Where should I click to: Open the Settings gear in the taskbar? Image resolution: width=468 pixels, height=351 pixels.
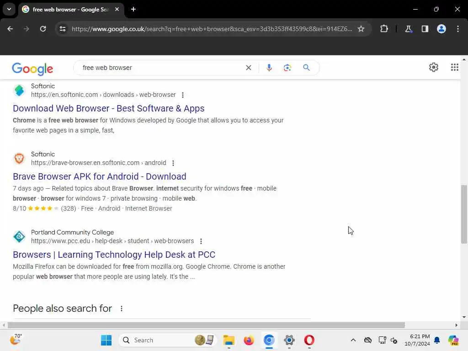(289, 340)
